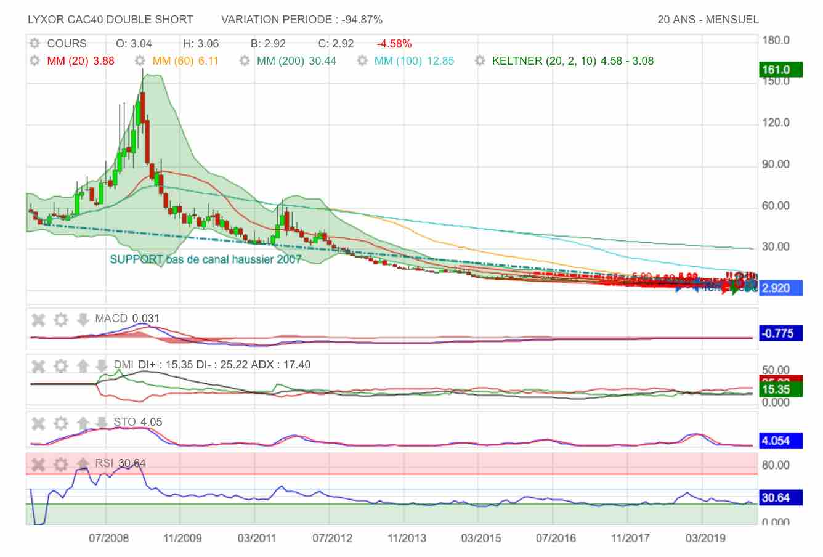
Task: Move the DMI panel down with its arrow
Action: tap(102, 366)
